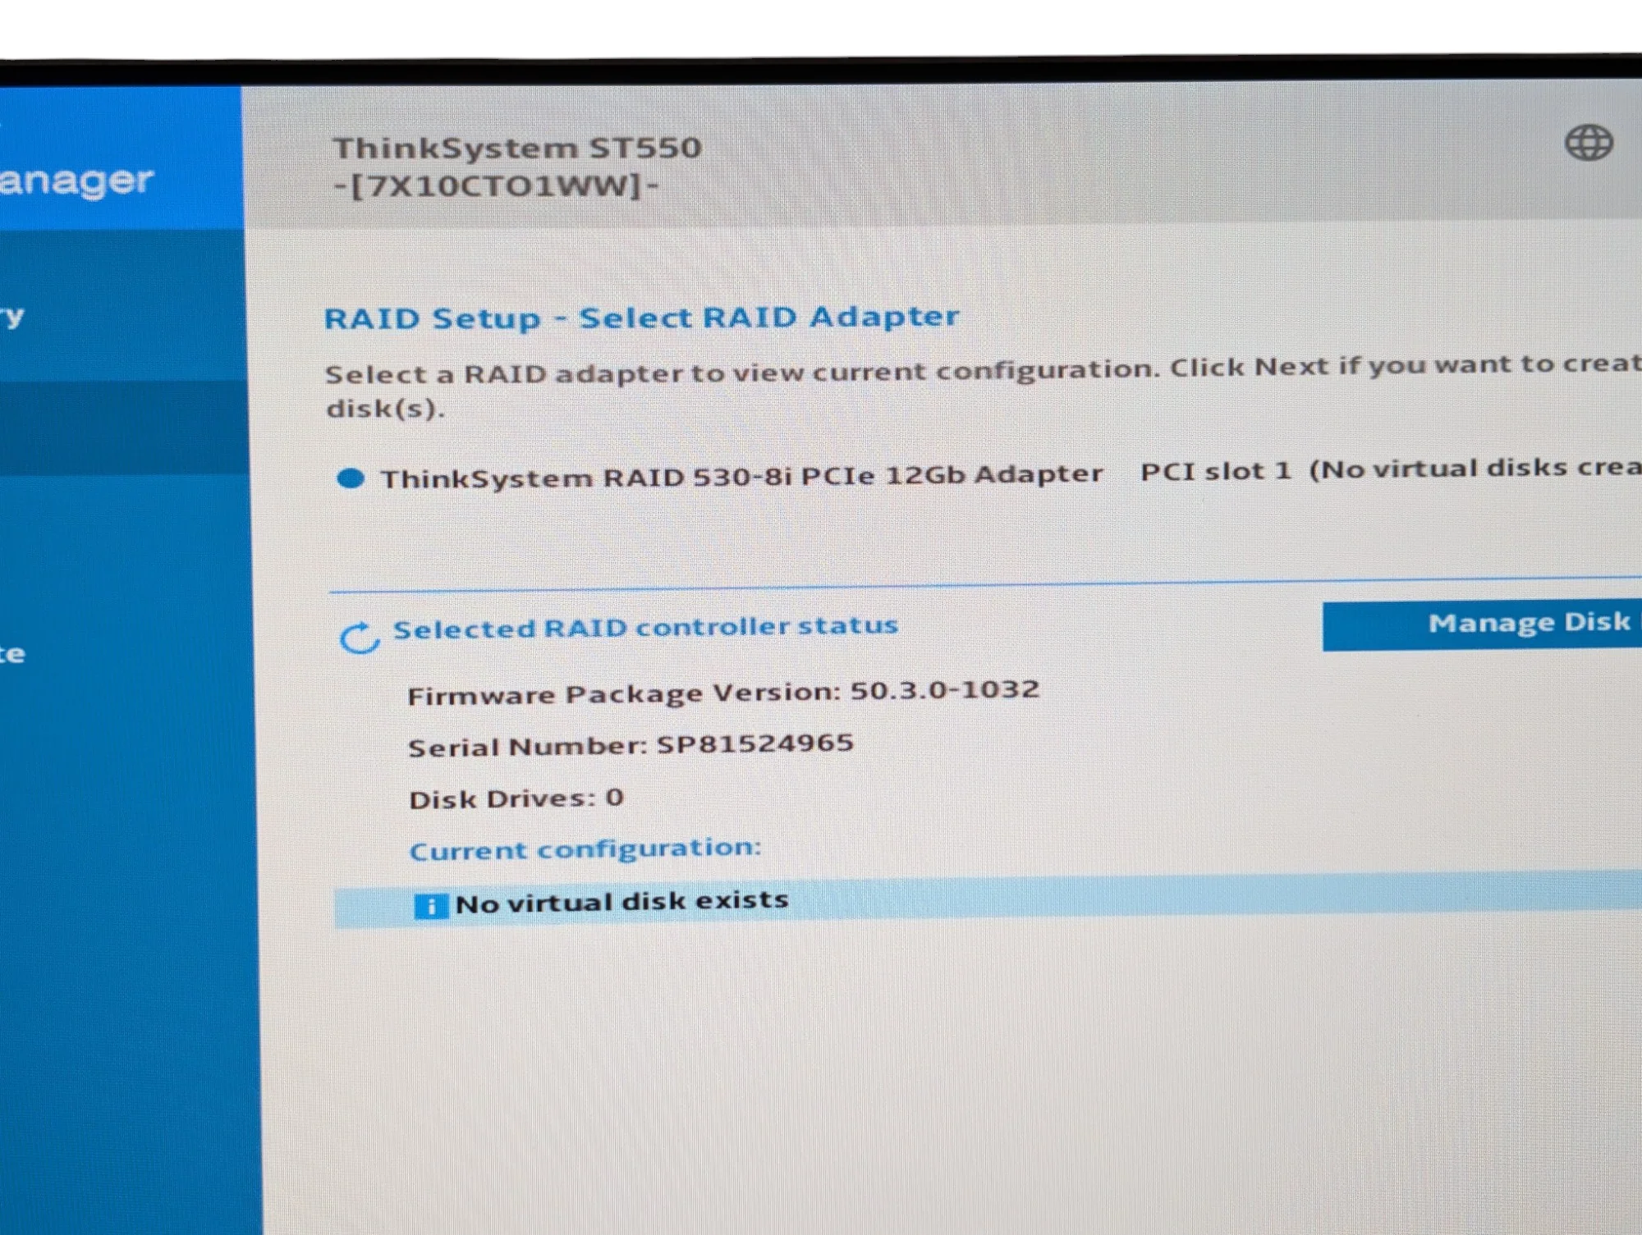The height and width of the screenshot is (1235, 1642).
Task: Click the 'PCI slot 1' text
Action: pos(1216,472)
